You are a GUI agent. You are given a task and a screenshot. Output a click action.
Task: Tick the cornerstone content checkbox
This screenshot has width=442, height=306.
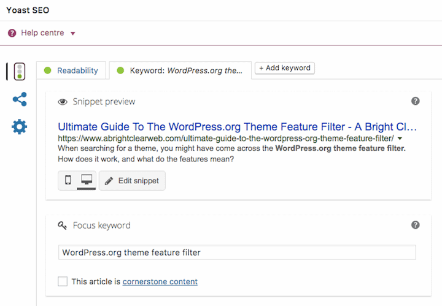(63, 281)
